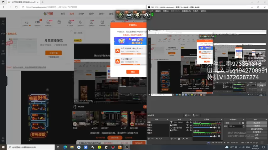Adjust second mixer channel volume slider
This screenshot has width=268, height=150.
pyautogui.click(x=203, y=136)
